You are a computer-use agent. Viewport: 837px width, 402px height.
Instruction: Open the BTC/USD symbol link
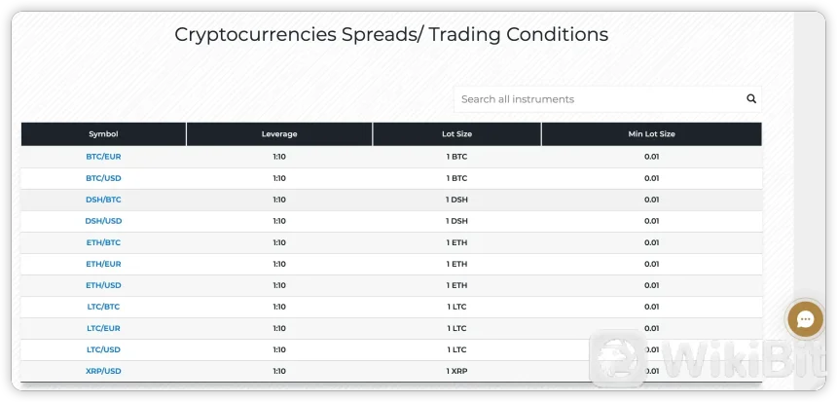tap(103, 178)
